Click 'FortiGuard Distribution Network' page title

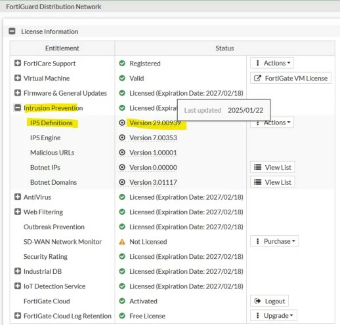tap(54, 7)
